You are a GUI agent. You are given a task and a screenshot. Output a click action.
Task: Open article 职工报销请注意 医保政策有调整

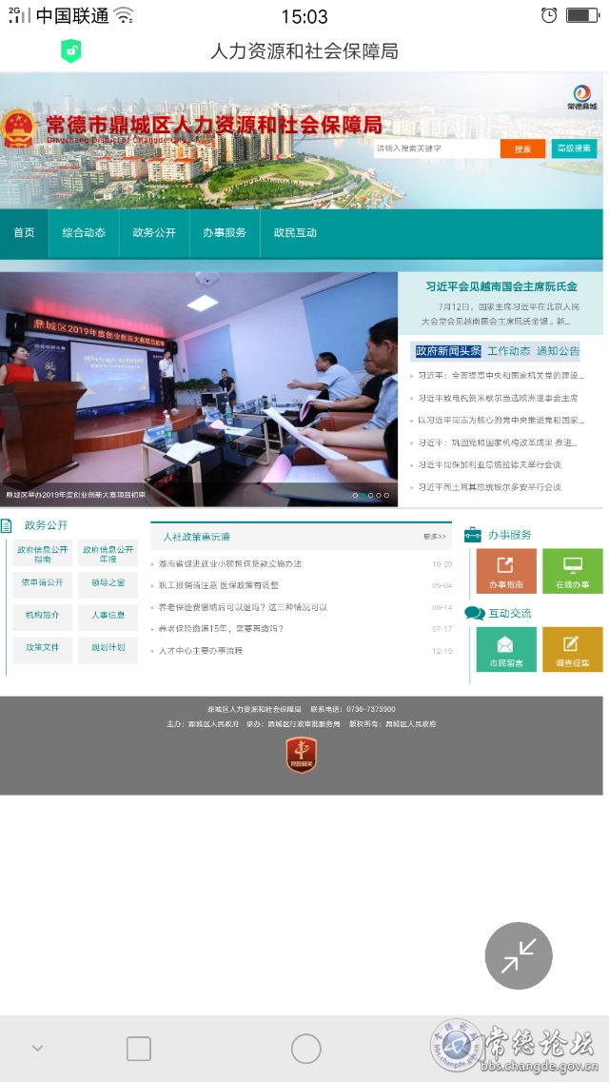pos(219,585)
